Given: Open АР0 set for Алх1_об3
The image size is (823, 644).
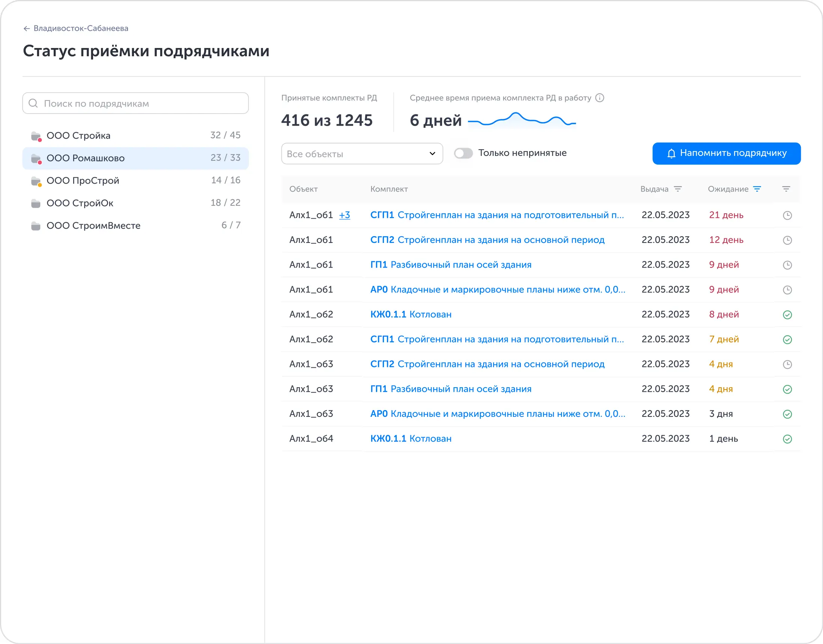Looking at the screenshot, I should click(498, 414).
